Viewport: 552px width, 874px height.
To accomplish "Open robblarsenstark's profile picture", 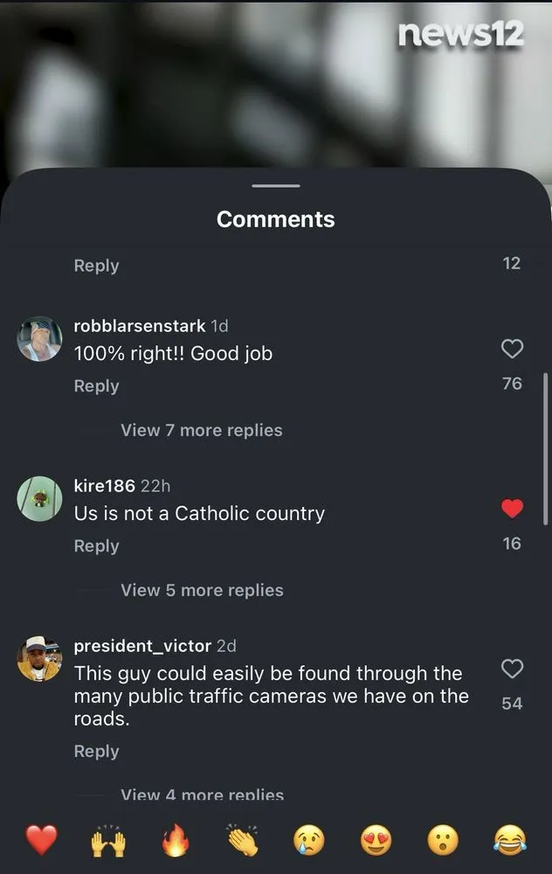I will tap(39, 339).
